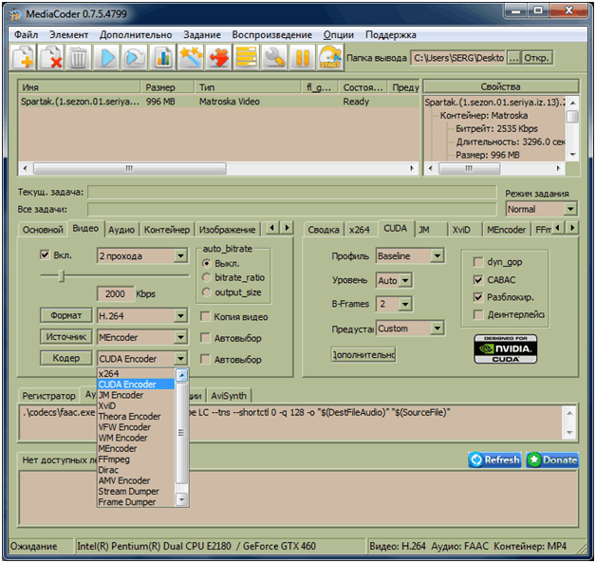Disable the Вкл. video checkbox
This screenshot has width=596, height=563.
pos(45,255)
